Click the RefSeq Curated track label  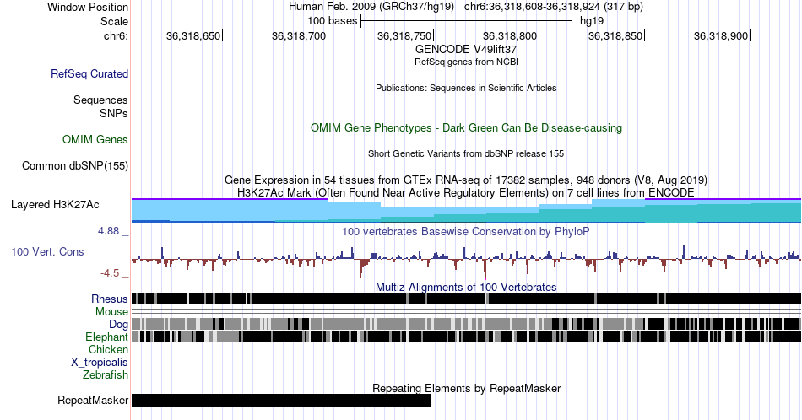pyautogui.click(x=89, y=73)
